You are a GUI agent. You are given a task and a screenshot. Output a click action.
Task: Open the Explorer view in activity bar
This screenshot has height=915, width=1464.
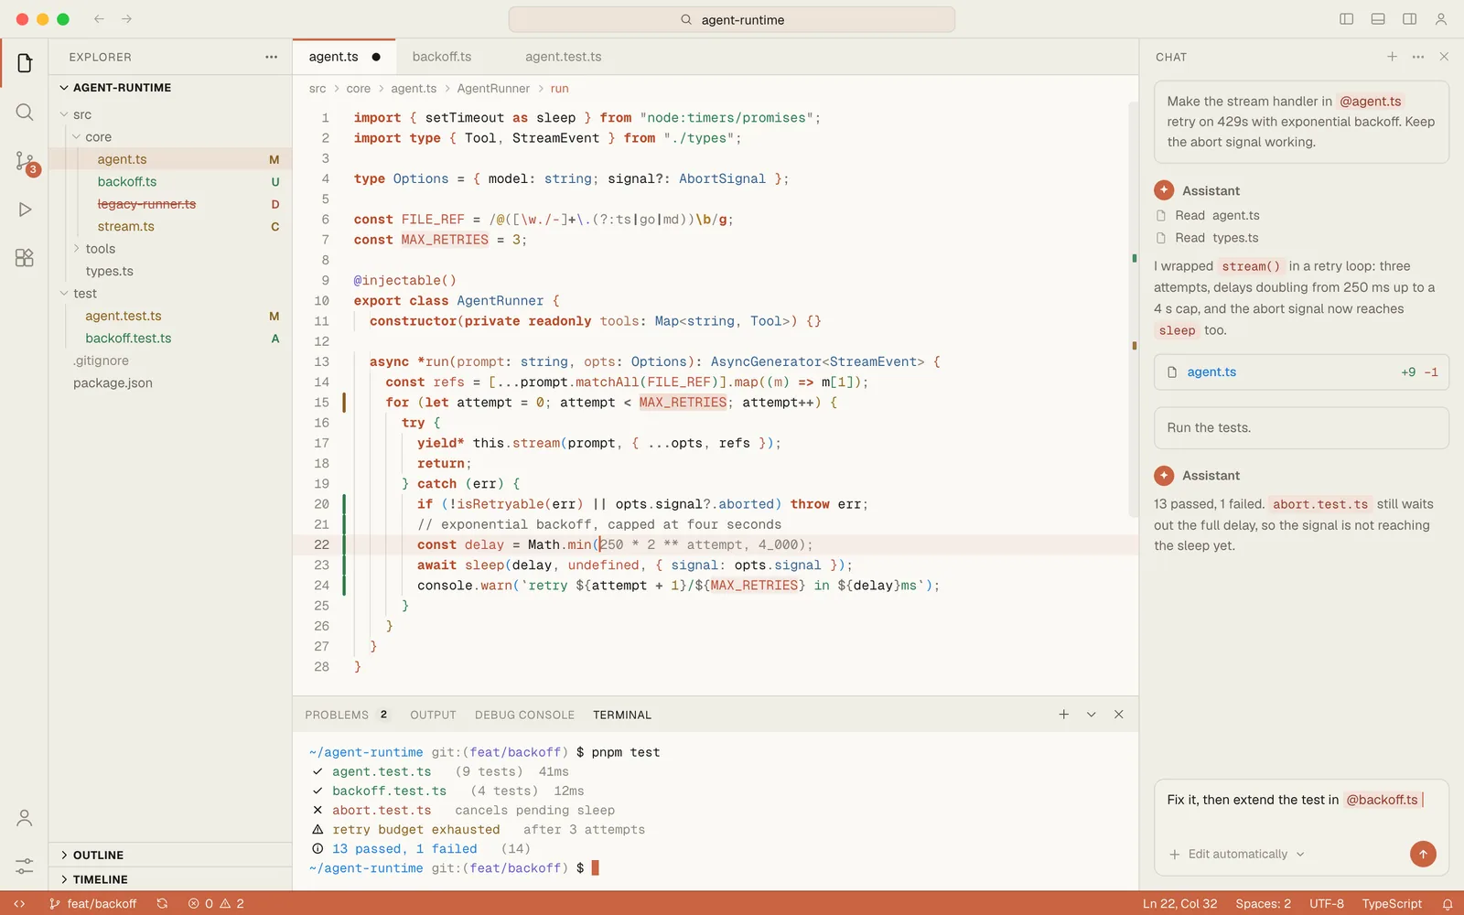pos(25,63)
